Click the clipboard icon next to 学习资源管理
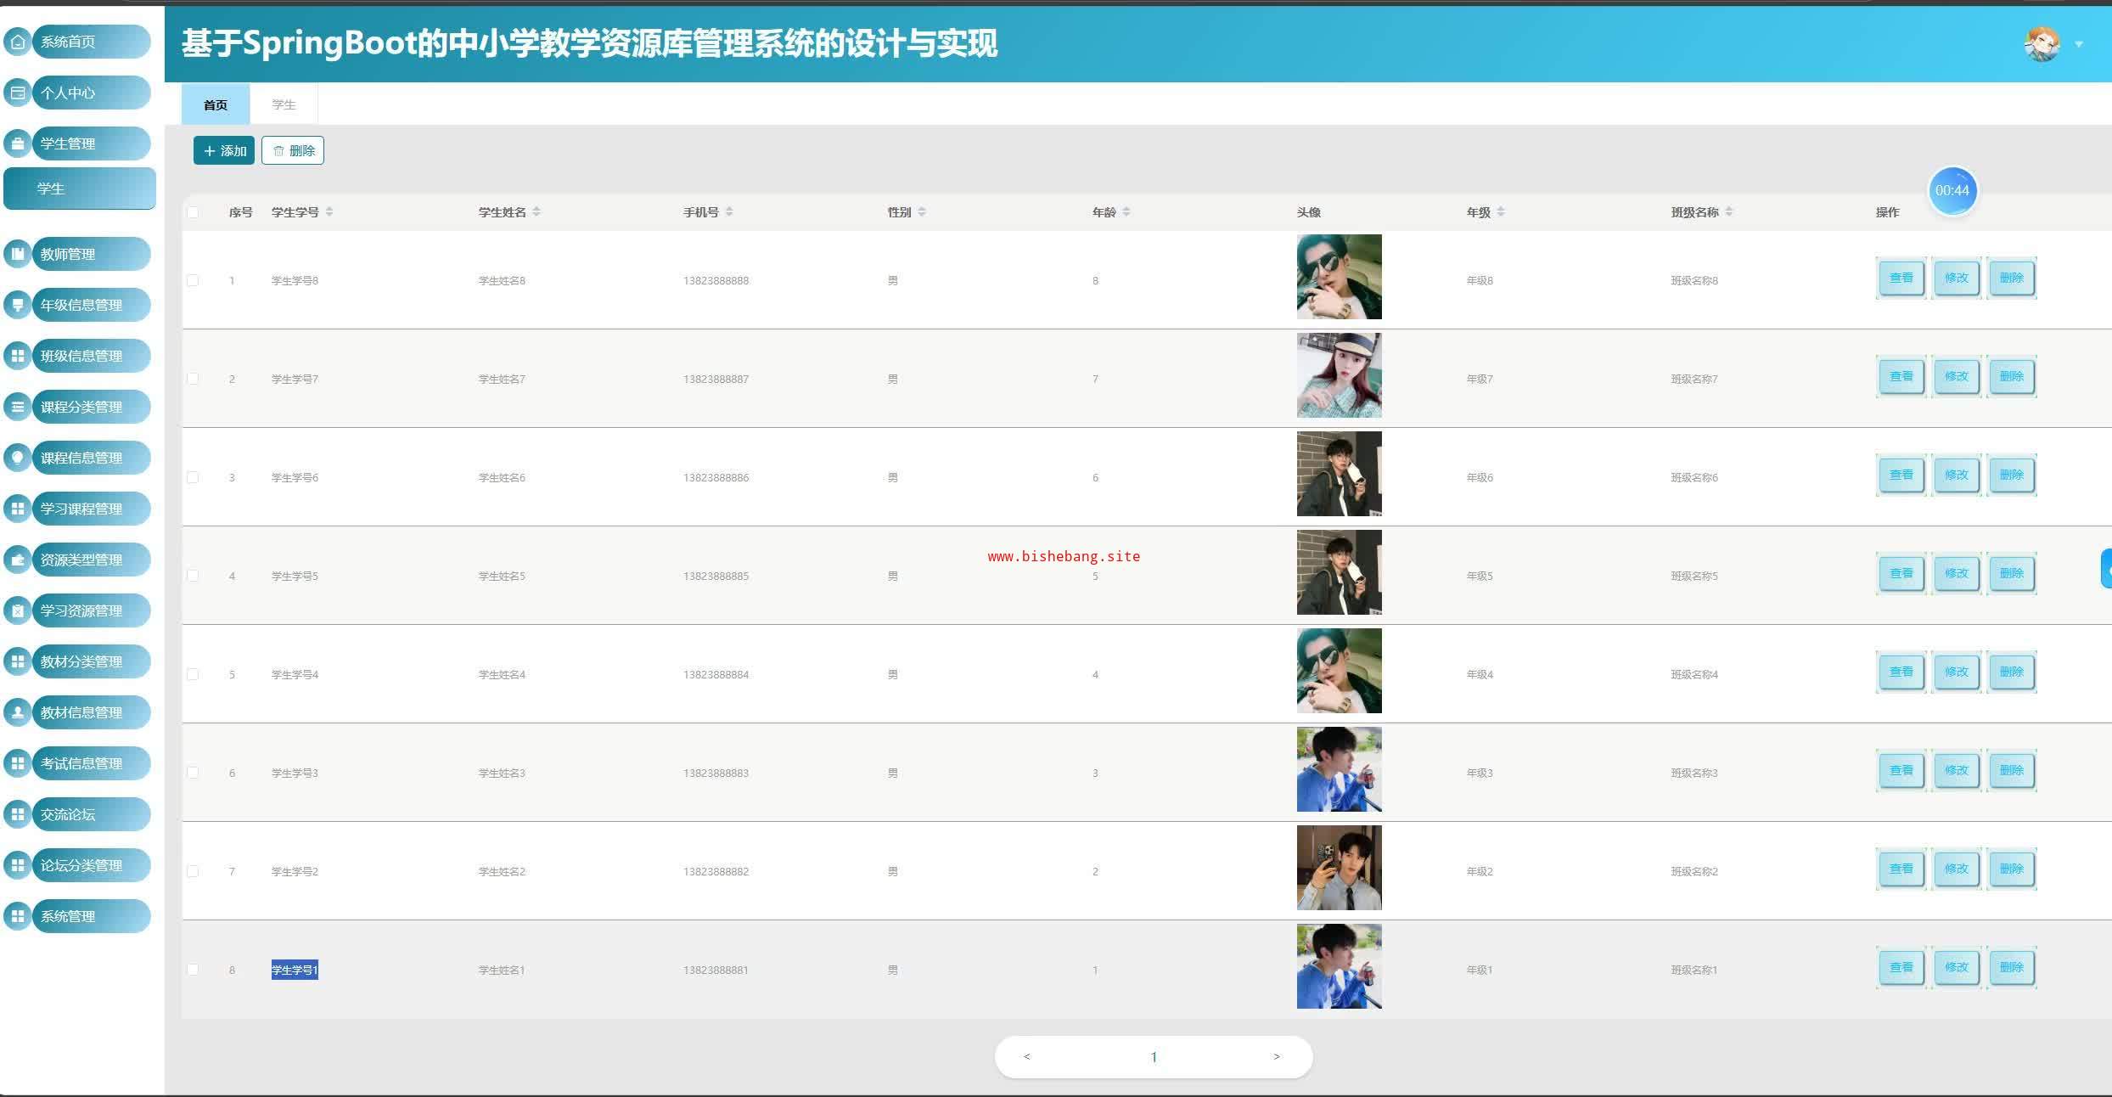2112x1097 pixels. pos(18,610)
